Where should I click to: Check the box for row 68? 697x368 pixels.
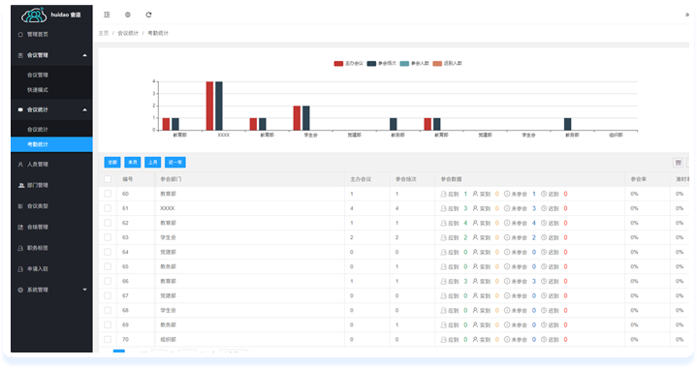[x=108, y=310]
